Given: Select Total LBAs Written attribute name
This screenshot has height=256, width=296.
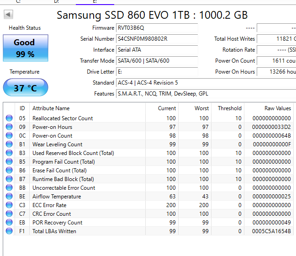Looking at the screenshot, I should (54, 231).
